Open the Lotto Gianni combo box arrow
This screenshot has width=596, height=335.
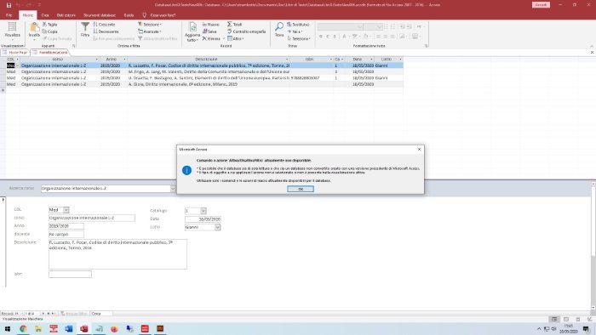tap(217, 227)
